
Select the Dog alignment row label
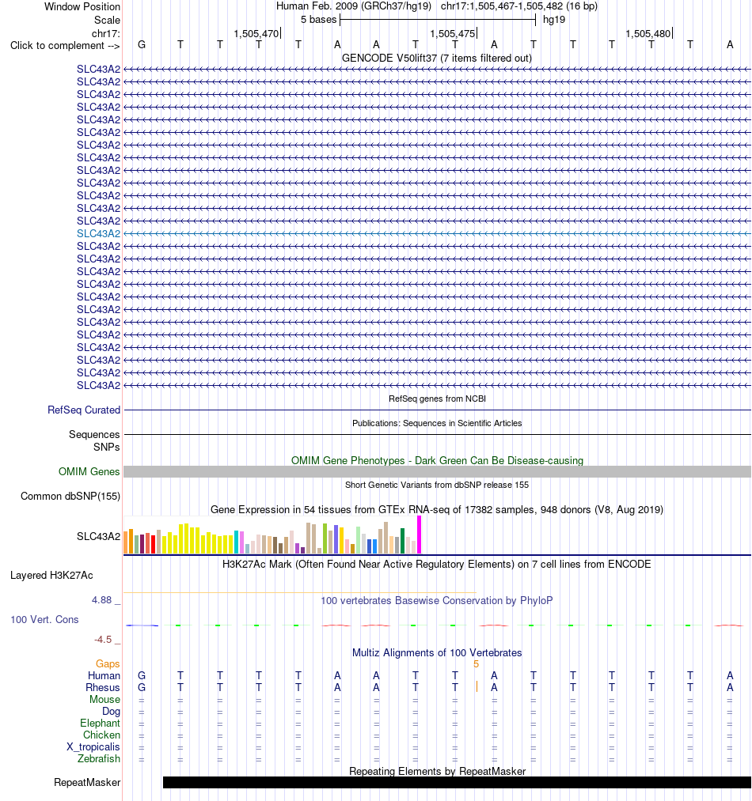pyautogui.click(x=111, y=711)
